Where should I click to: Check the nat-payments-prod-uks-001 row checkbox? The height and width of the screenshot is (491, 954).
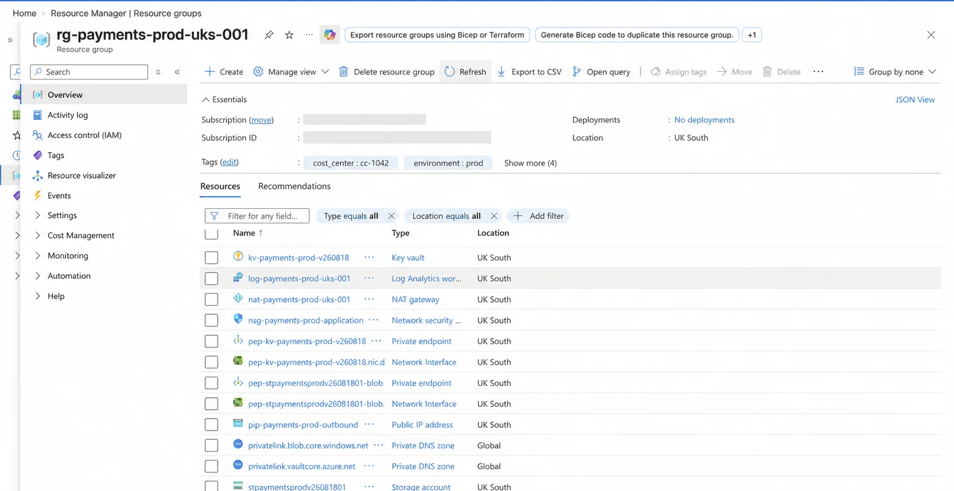211,300
